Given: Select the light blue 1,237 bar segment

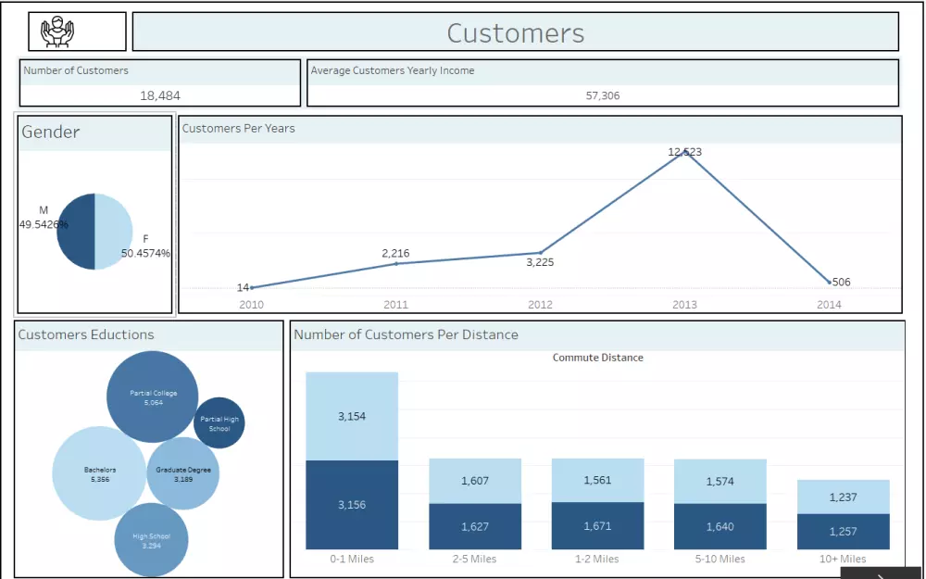Looking at the screenshot, I should [x=845, y=497].
